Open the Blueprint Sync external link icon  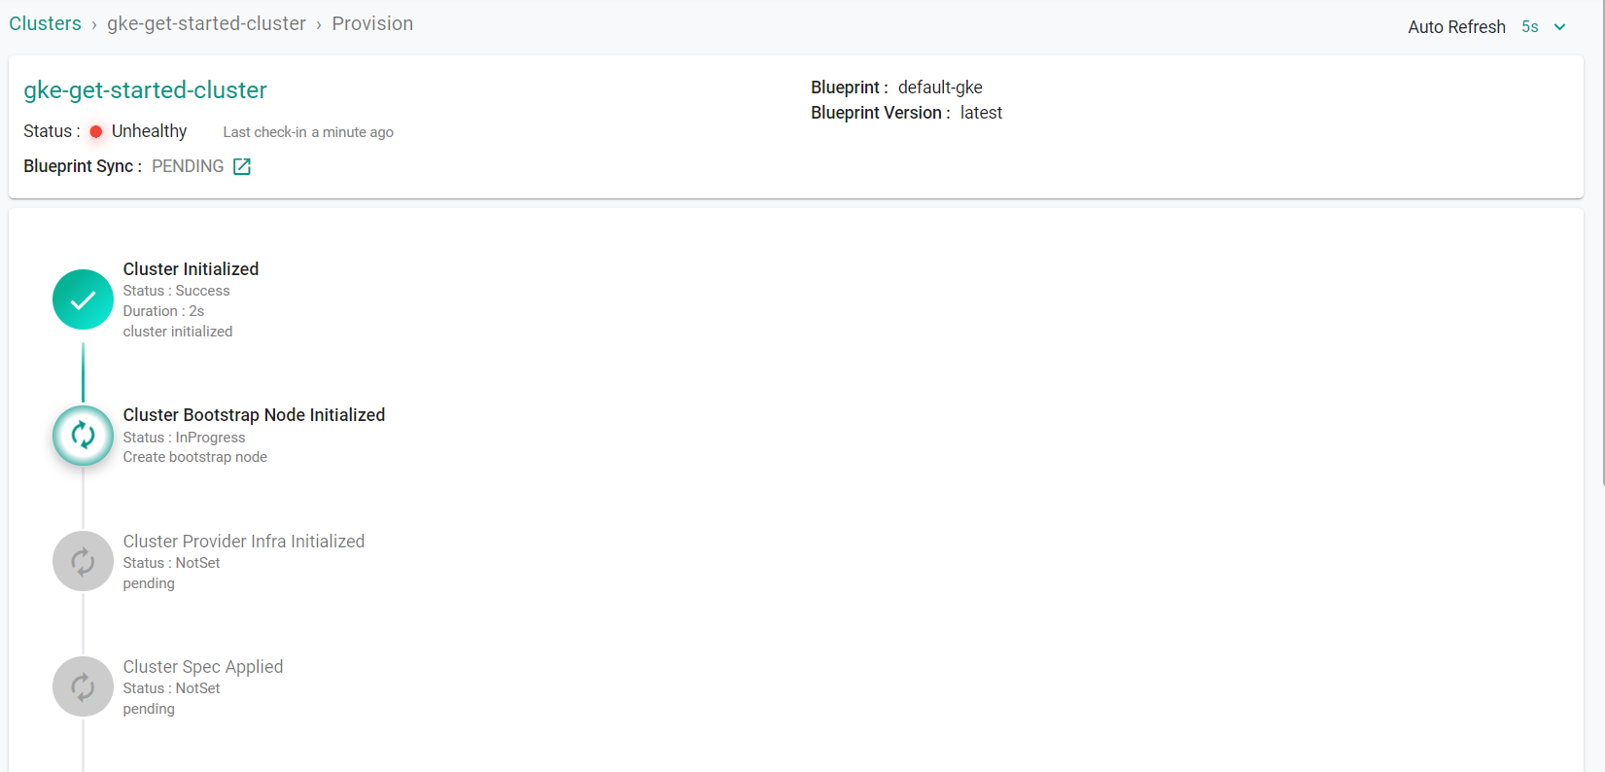pyautogui.click(x=242, y=167)
